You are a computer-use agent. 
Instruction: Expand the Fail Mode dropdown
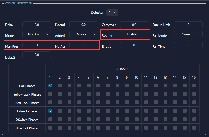click(188, 34)
